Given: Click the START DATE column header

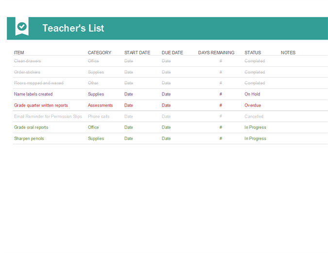Looking at the screenshot, I should pos(137,53).
